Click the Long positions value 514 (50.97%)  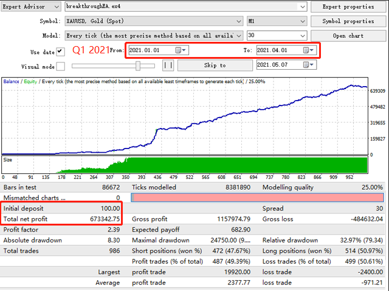tap(364, 251)
